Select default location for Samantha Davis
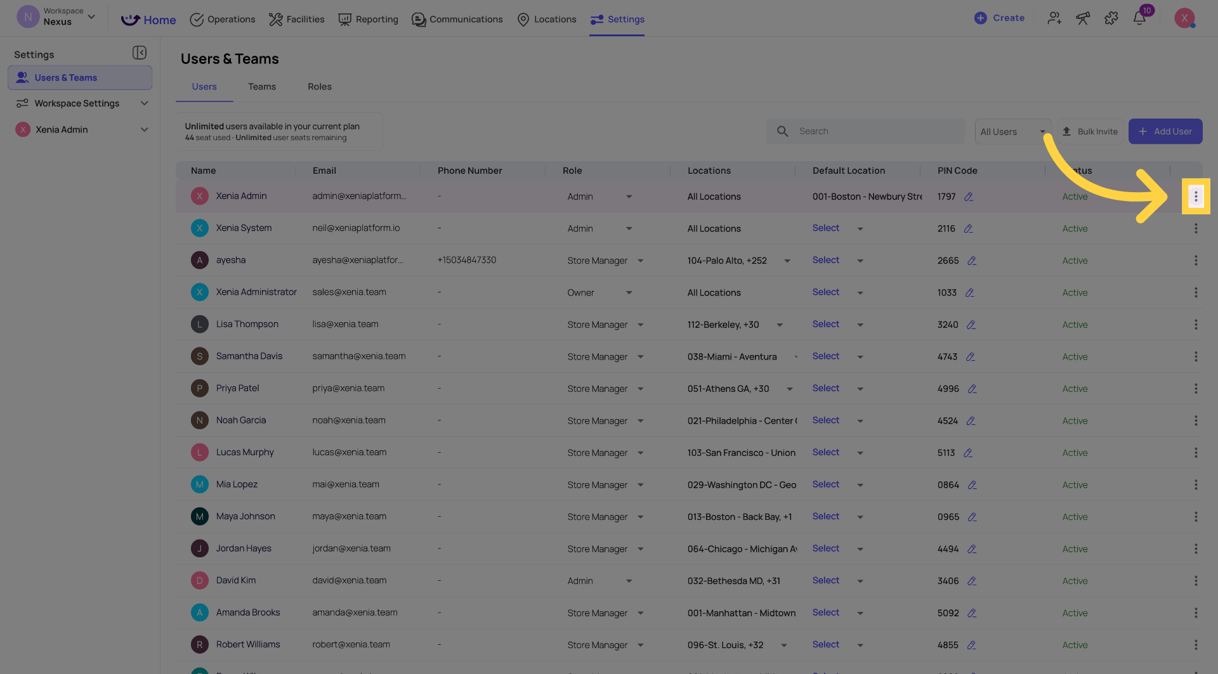This screenshot has height=674, width=1218. point(825,356)
